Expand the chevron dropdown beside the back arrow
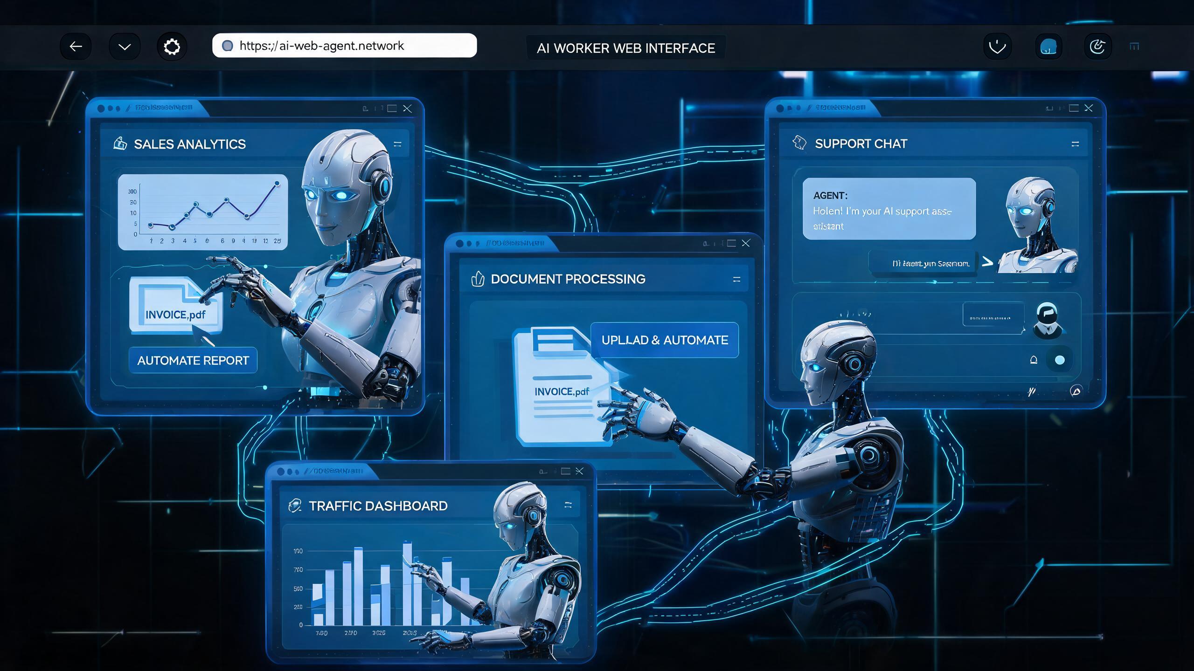Image resolution: width=1194 pixels, height=671 pixels. click(125, 46)
